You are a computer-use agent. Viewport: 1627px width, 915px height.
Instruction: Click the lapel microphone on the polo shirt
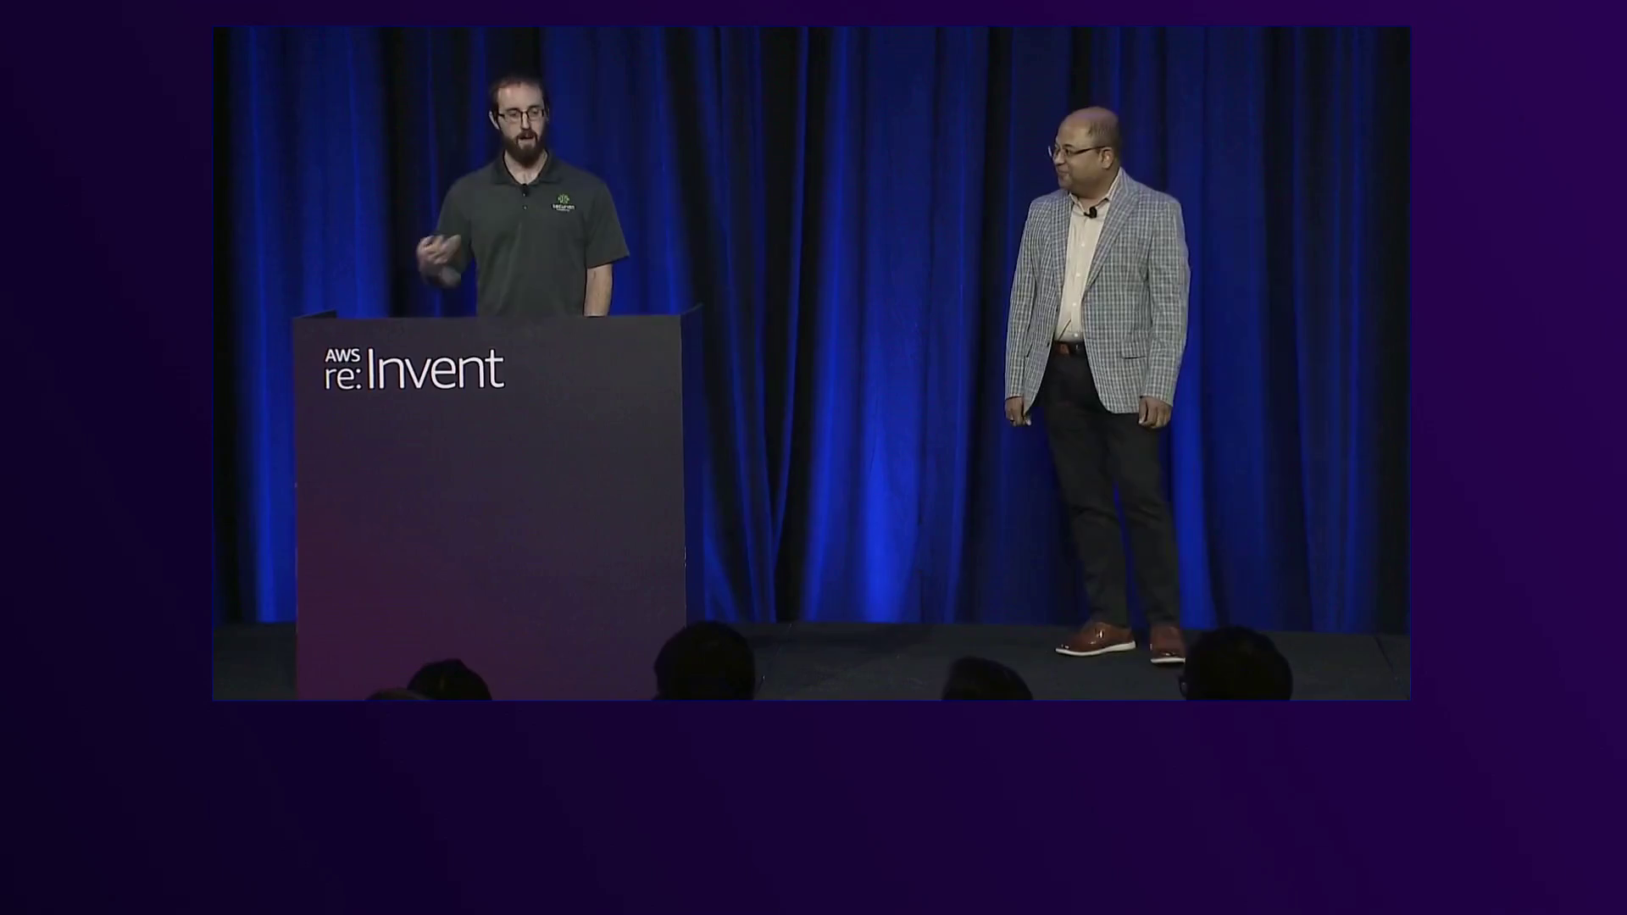[525, 190]
